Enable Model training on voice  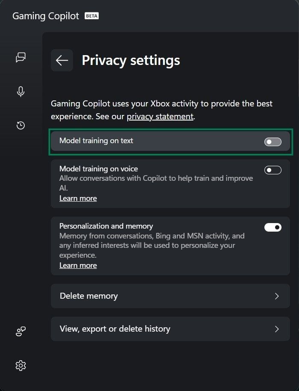(273, 170)
